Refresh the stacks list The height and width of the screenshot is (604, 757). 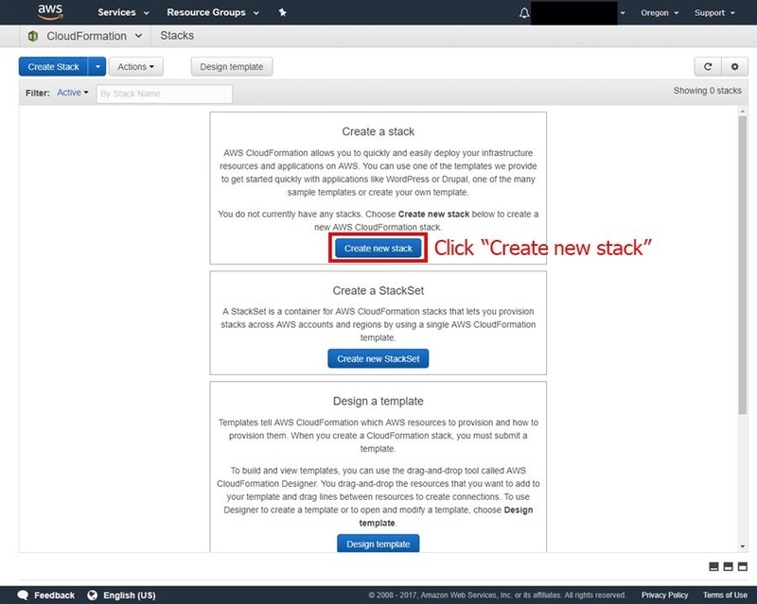tap(708, 66)
